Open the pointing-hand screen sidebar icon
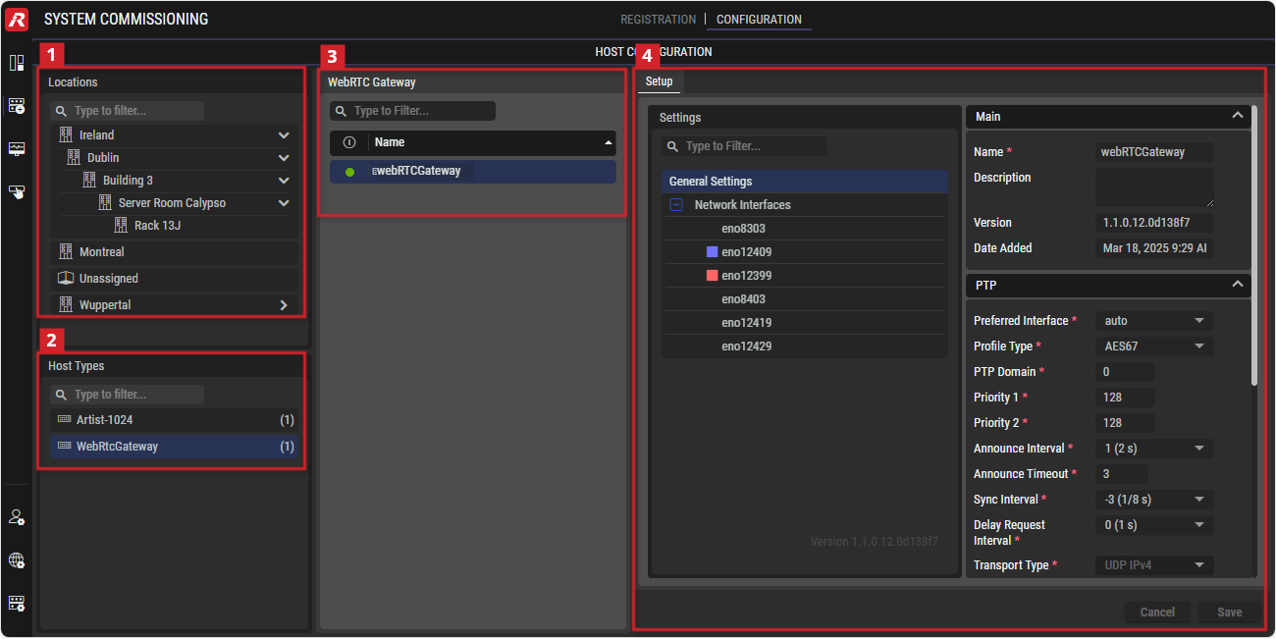This screenshot has height=639, width=1276. 17,191
